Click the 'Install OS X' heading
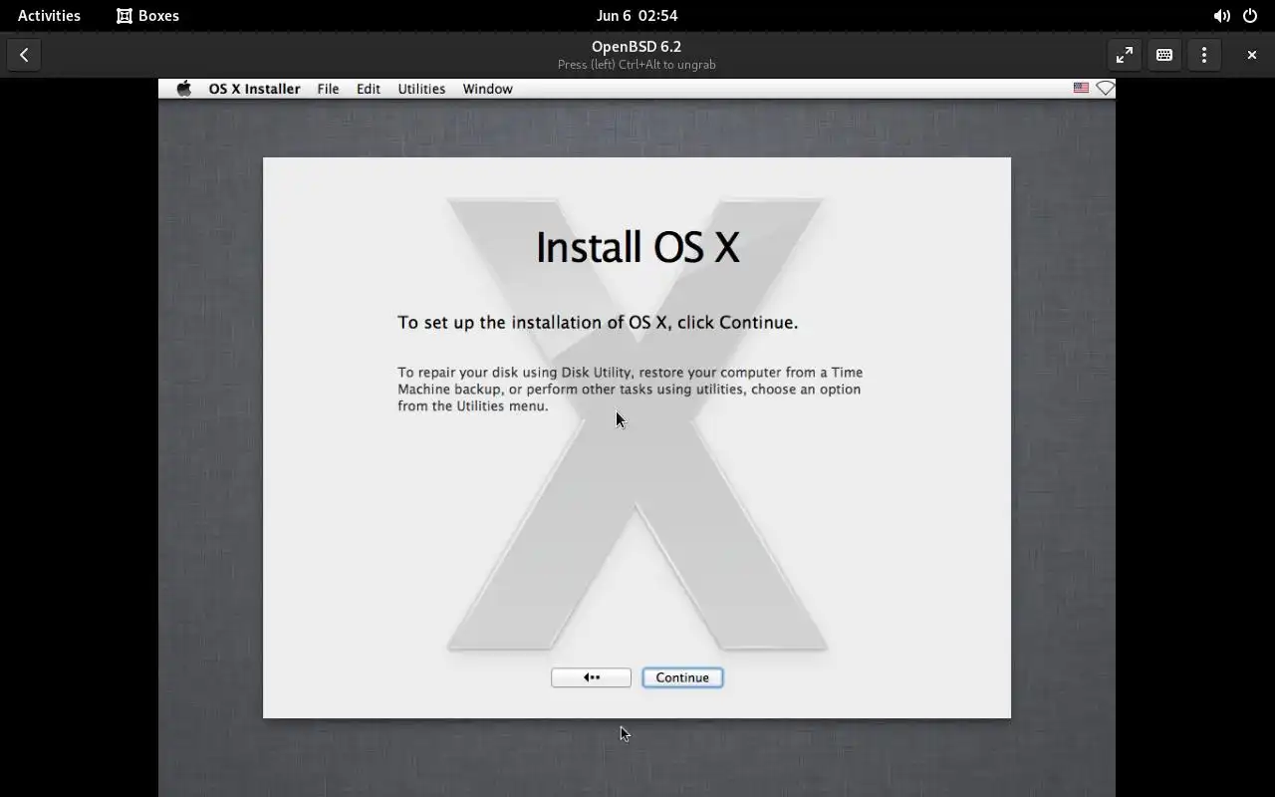 point(637,247)
